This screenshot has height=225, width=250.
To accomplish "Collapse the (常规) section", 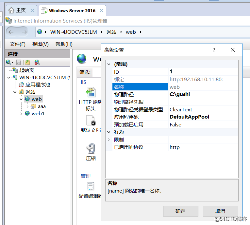I will (x=109, y=64).
